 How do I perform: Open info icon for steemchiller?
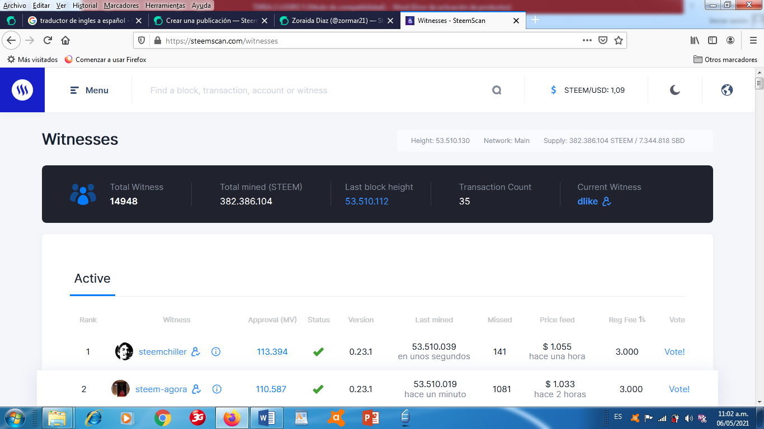click(216, 352)
